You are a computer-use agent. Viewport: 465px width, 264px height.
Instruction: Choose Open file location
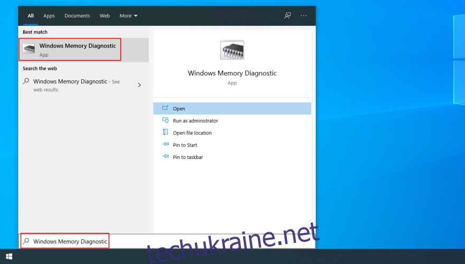(x=232, y=133)
